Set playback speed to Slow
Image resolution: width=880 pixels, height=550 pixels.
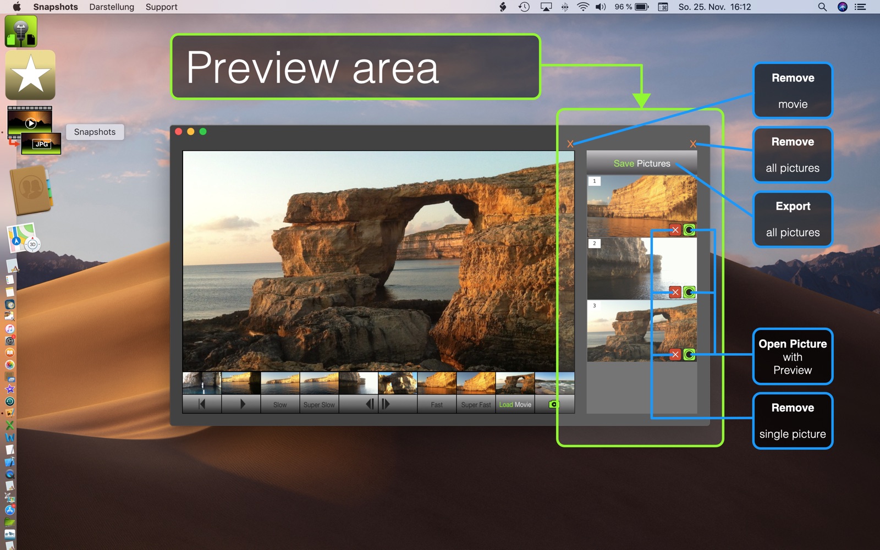coord(280,404)
